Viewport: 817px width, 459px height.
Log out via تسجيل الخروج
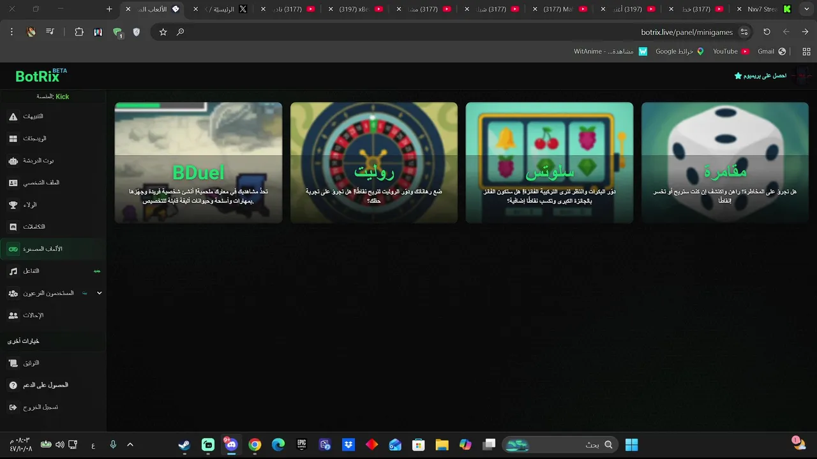pos(53,407)
